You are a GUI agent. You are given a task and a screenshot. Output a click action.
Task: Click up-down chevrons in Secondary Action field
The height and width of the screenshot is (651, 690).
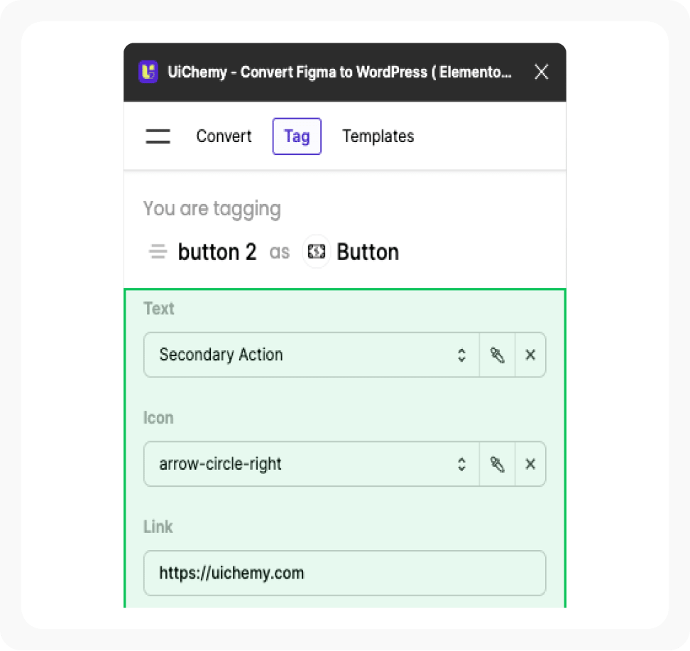tap(461, 355)
